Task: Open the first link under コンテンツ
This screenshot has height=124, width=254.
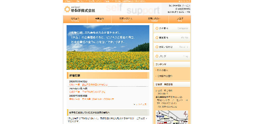Action: point(163,70)
